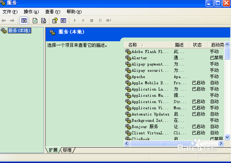Screen dimensions: 231x163
Task: Open the 文件(F) menu
Action: pos(10,12)
